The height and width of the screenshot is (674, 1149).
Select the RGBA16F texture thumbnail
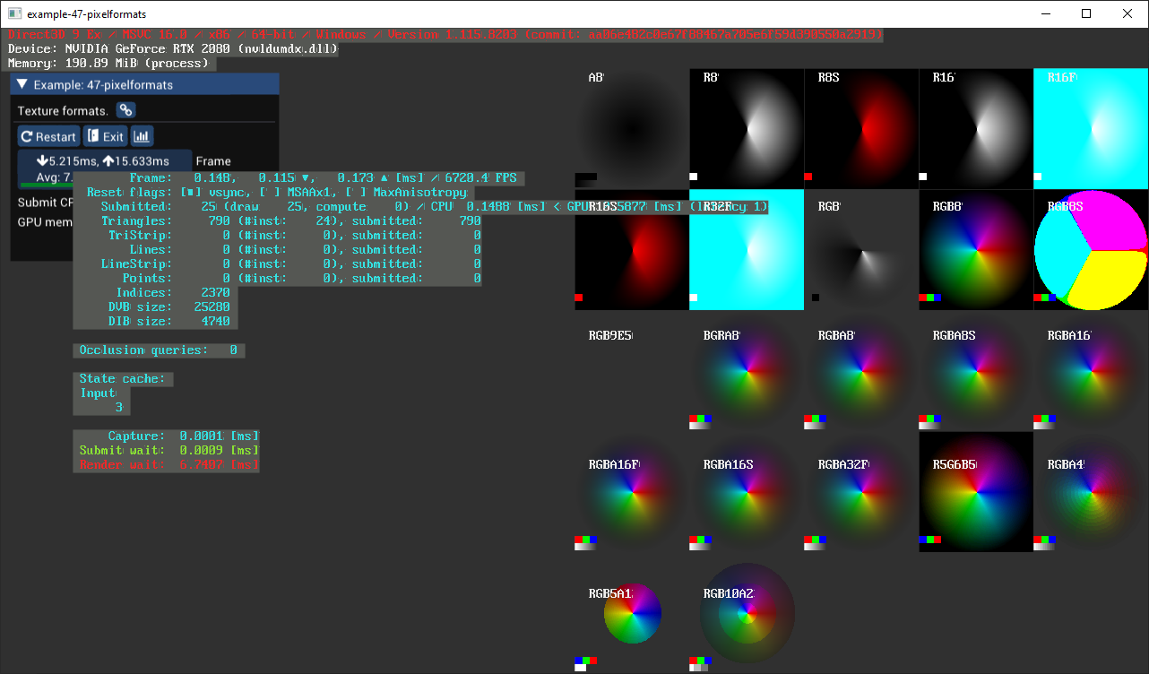pos(633,491)
